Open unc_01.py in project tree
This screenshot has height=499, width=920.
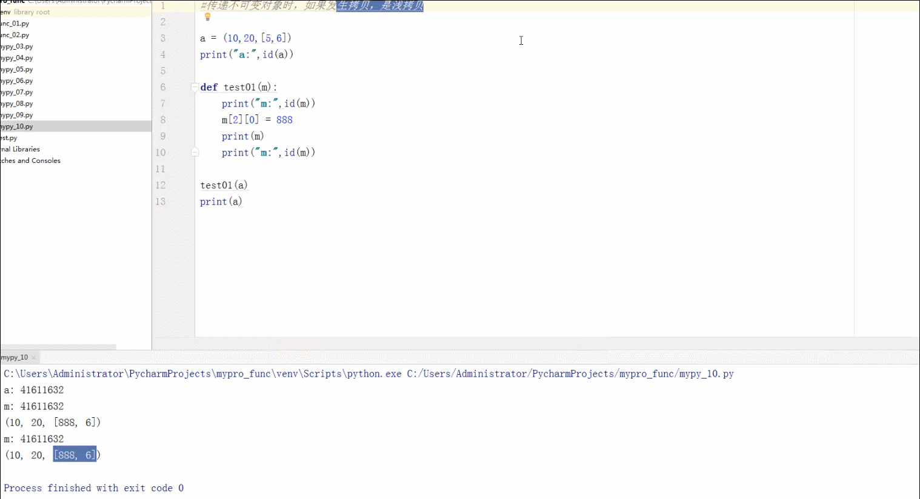point(15,24)
